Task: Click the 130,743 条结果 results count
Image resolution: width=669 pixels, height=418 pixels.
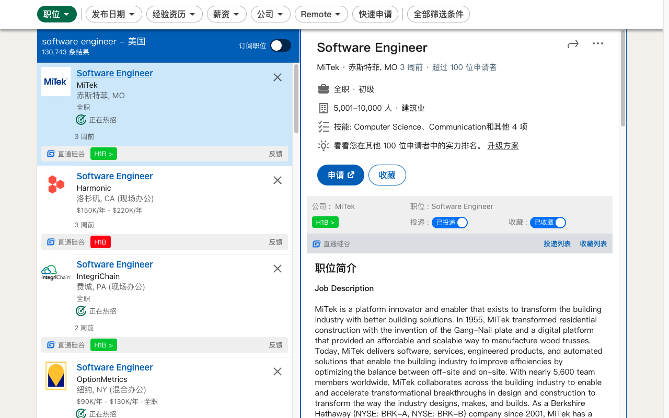Action: click(x=66, y=52)
